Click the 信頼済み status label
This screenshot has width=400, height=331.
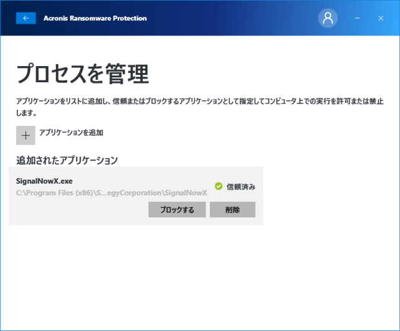(241, 187)
